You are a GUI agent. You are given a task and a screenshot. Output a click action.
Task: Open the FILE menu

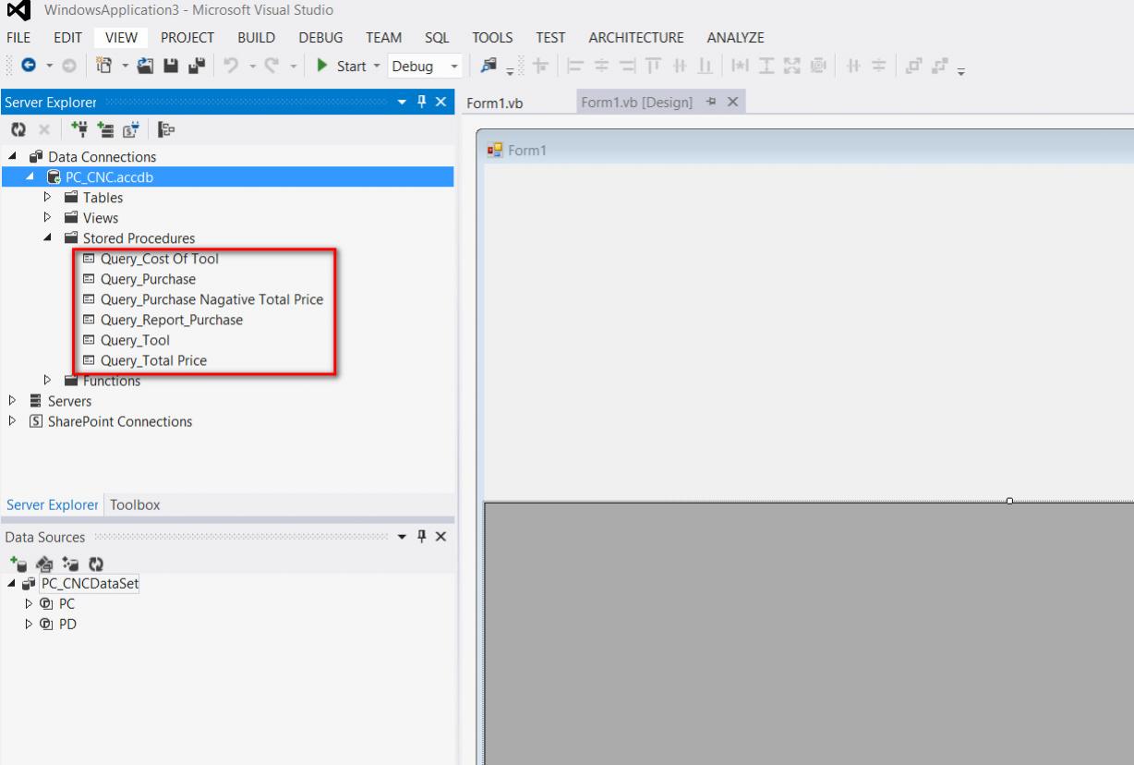click(x=18, y=38)
